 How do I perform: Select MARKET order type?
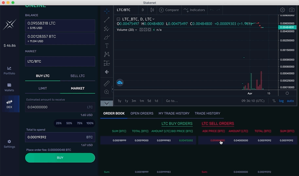pyautogui.click(x=78, y=88)
